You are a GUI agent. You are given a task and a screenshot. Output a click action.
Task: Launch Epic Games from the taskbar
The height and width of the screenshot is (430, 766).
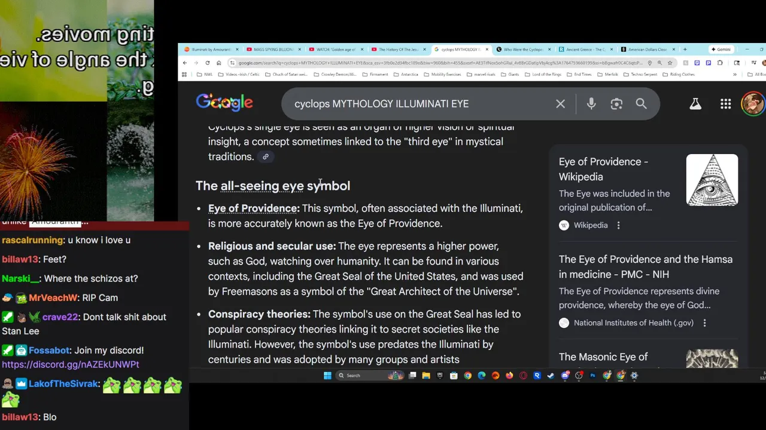click(440, 376)
